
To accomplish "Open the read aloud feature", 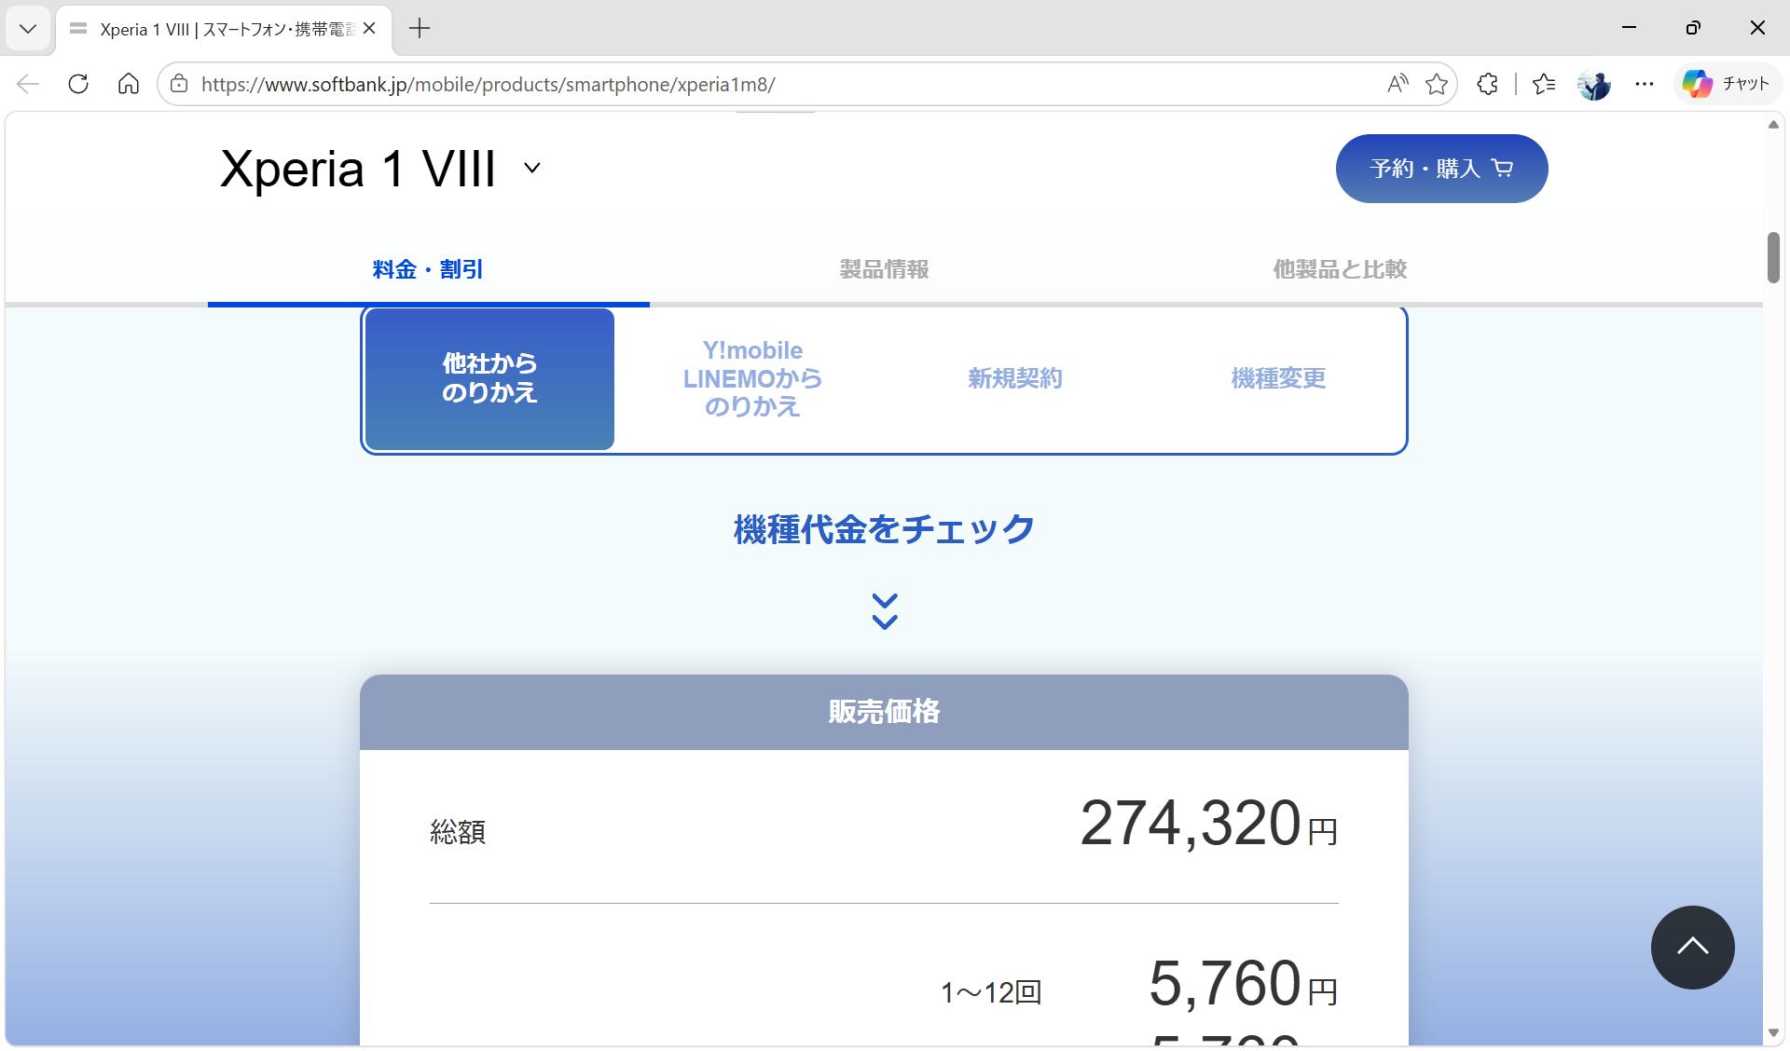I will [1397, 84].
